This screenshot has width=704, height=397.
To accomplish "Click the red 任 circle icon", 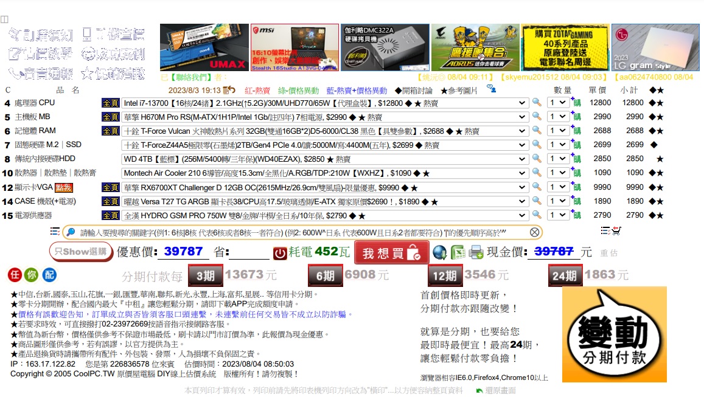I will 15,275.
